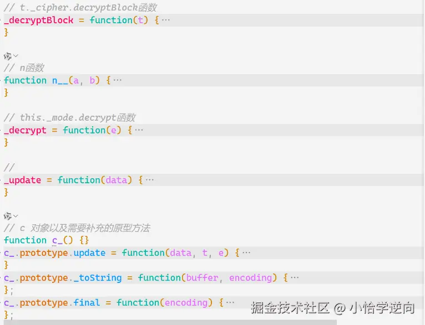Click the this._mode.decrypt comment line
The width and height of the screenshot is (425, 325).
point(70,118)
